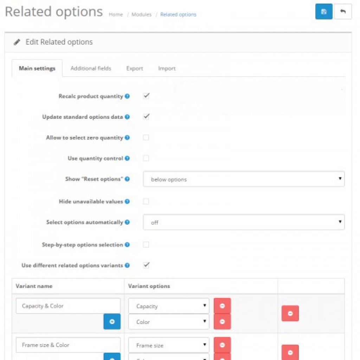Viewport: 360px width, 360px height.
Task: Click help icon beside Use quantity control
Action: click(127, 159)
